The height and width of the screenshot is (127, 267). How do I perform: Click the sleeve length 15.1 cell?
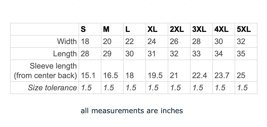pyautogui.click(x=88, y=76)
